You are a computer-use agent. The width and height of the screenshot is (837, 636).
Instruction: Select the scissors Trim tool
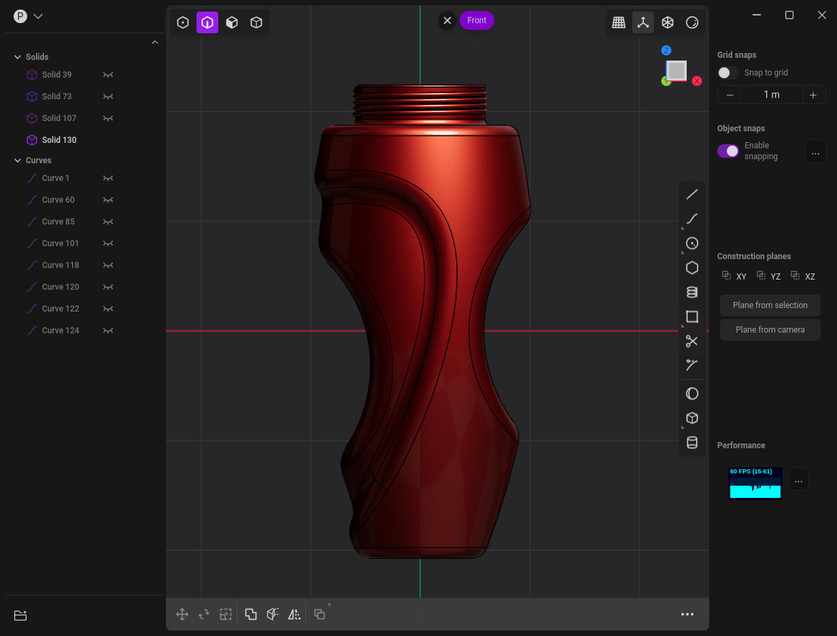pos(692,341)
